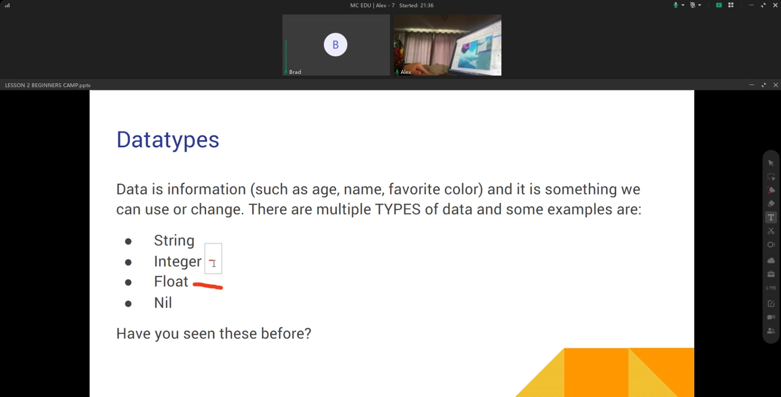This screenshot has height=397, width=781.
Task: Expand camera options dropdown arrow
Action: (700, 5)
